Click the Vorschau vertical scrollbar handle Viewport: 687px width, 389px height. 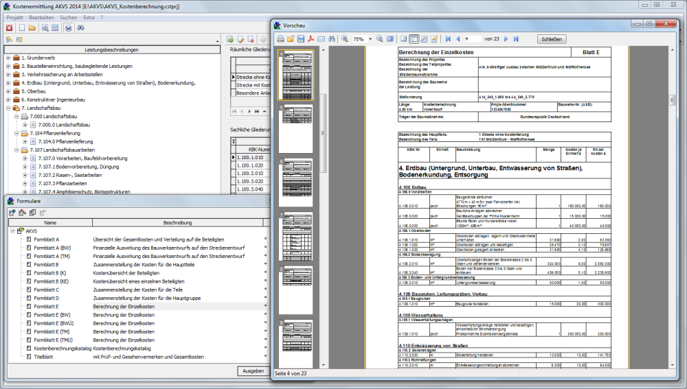pos(672,100)
